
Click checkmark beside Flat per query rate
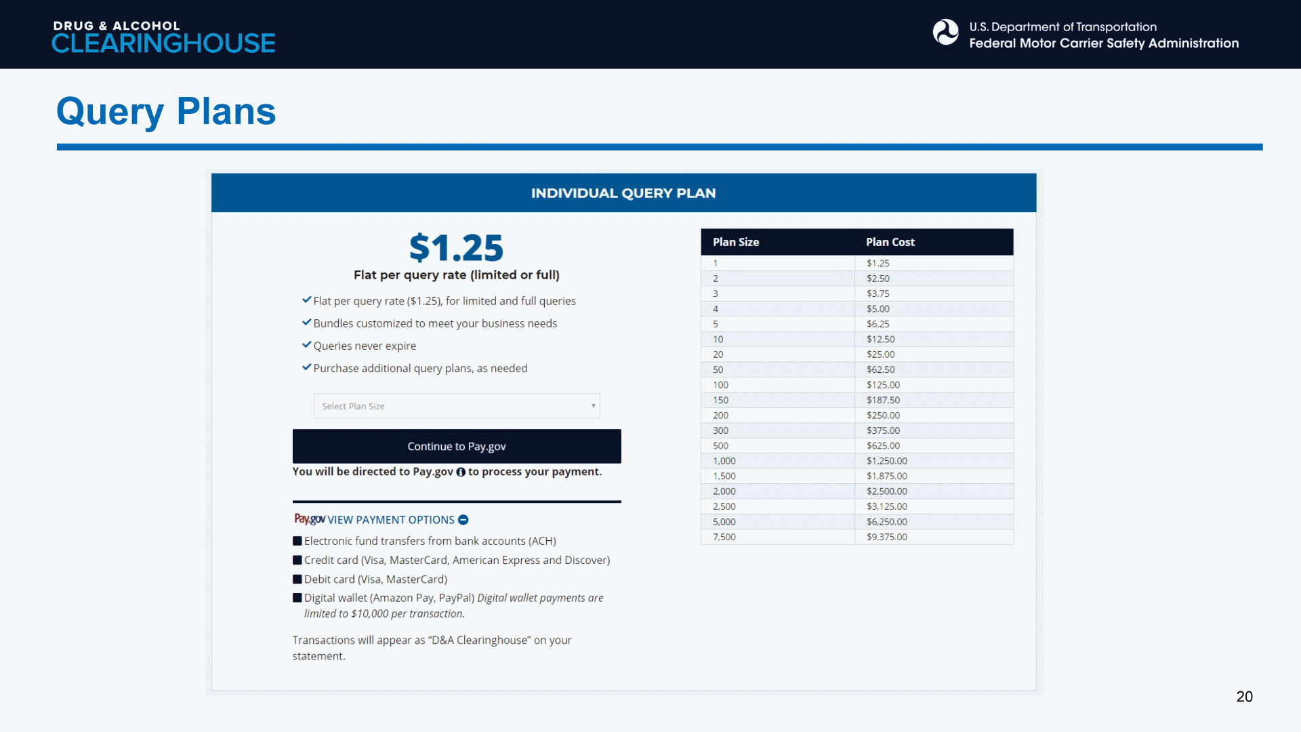pos(306,300)
